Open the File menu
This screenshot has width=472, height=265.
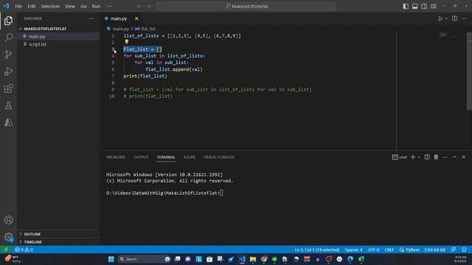click(x=18, y=7)
